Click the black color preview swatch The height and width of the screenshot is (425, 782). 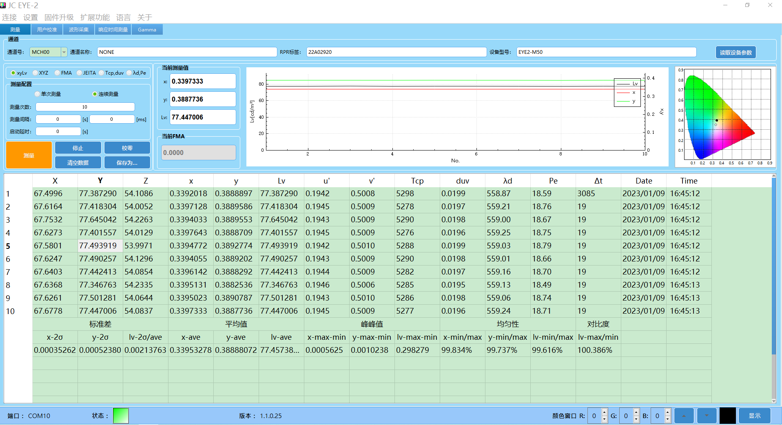pyautogui.click(x=727, y=416)
